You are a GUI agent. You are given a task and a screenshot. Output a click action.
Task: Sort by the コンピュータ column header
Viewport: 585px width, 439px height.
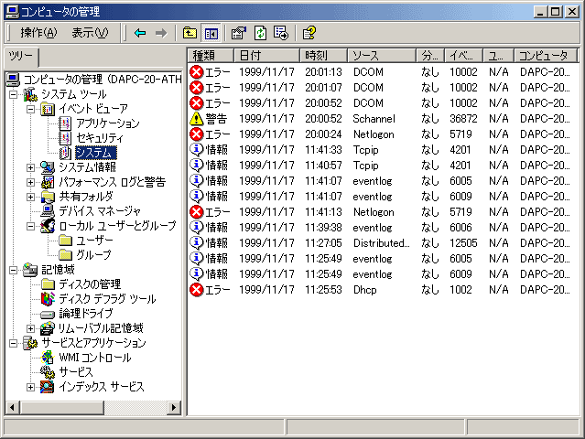[x=546, y=56]
